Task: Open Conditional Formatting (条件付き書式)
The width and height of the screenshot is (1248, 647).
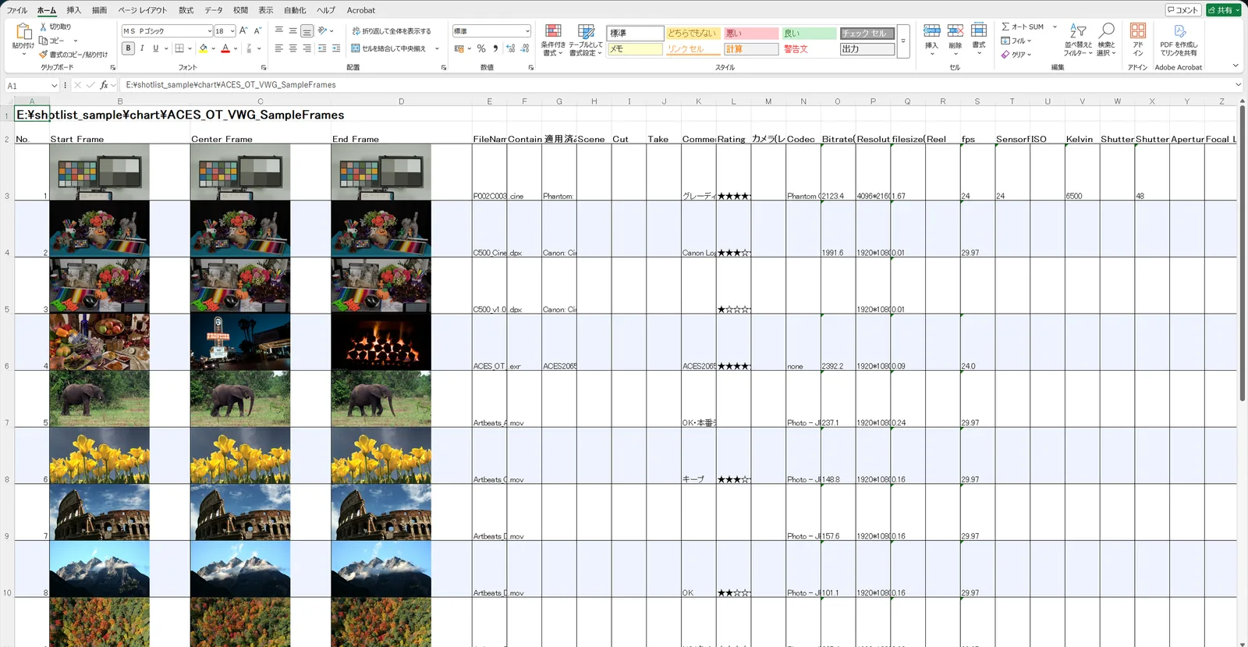Action: point(553,40)
